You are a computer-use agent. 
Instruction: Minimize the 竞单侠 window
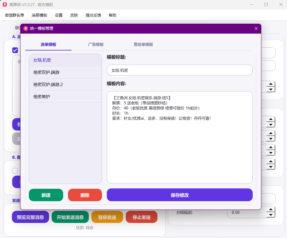[x=252, y=4]
